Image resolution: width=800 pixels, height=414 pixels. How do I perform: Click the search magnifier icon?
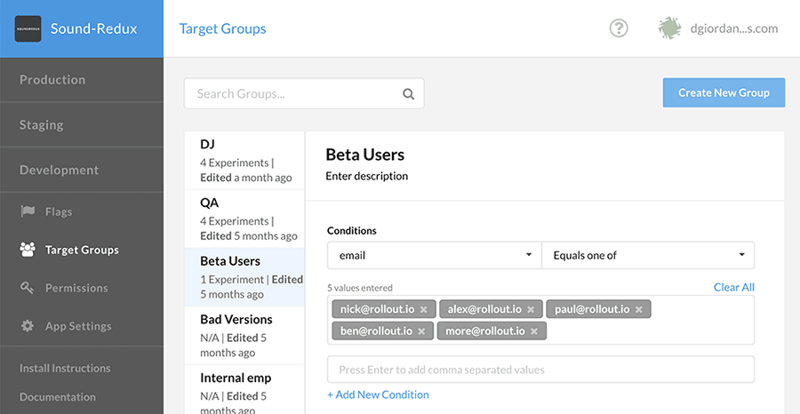409,94
